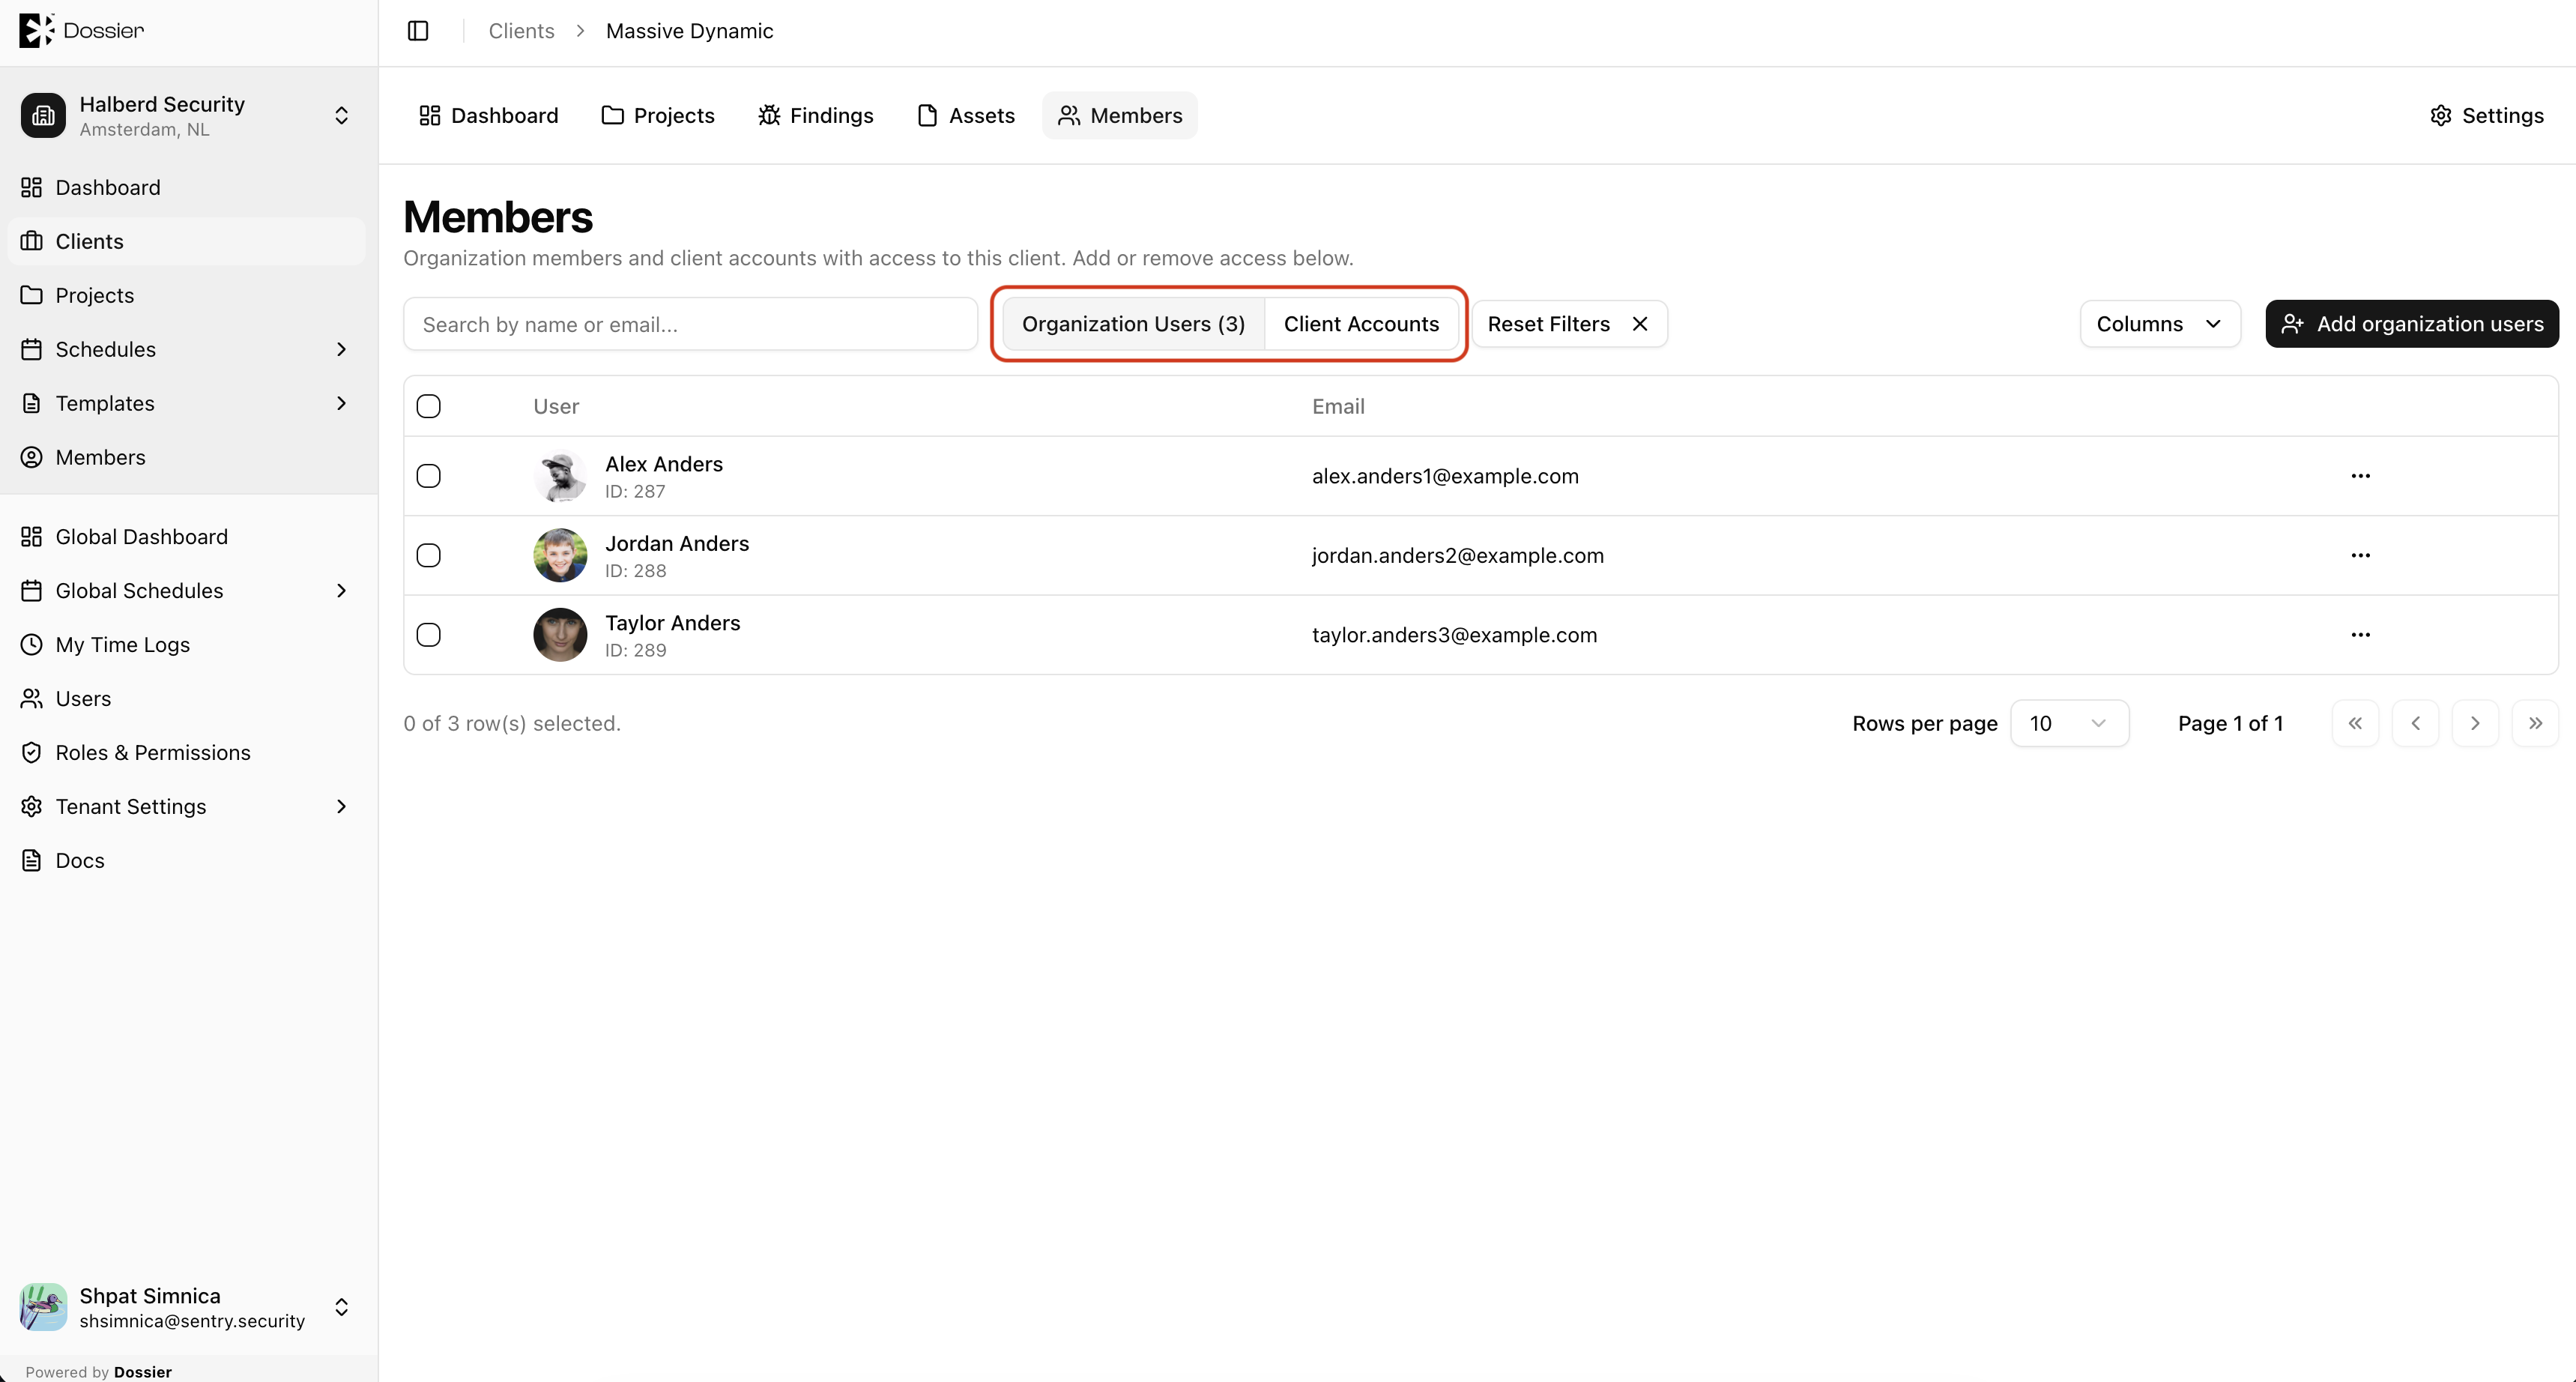Focus the Search by name or email field
The width and height of the screenshot is (2576, 1382).
coord(690,324)
